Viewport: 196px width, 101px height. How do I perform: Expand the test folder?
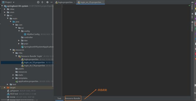(x=8, y=84)
